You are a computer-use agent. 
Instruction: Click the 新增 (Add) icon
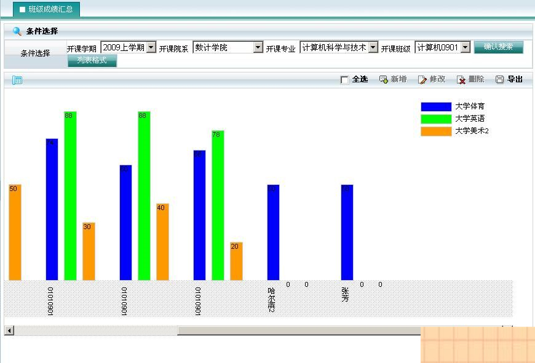tap(384, 79)
